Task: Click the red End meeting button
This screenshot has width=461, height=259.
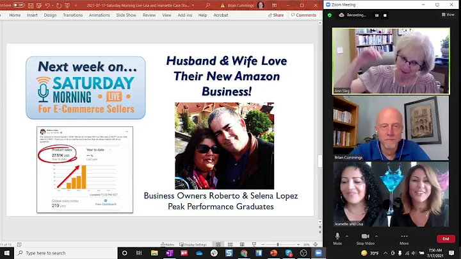Action: 446,238
